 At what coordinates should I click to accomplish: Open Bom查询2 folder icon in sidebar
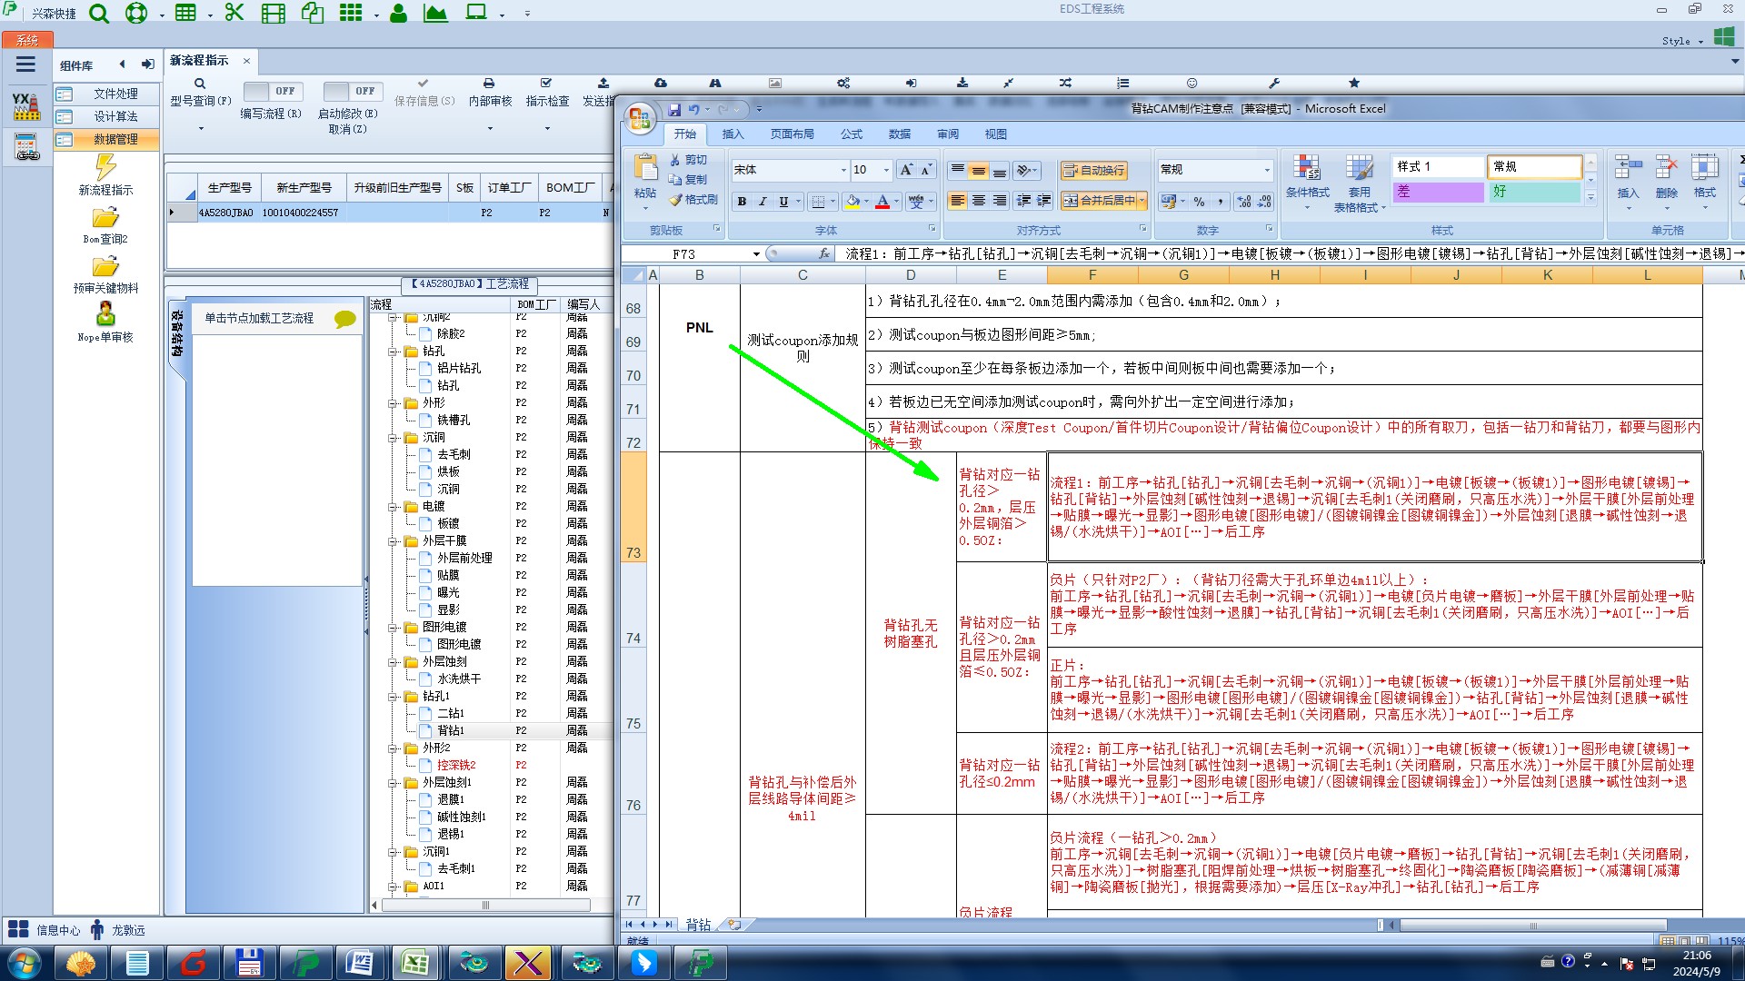coord(105,219)
